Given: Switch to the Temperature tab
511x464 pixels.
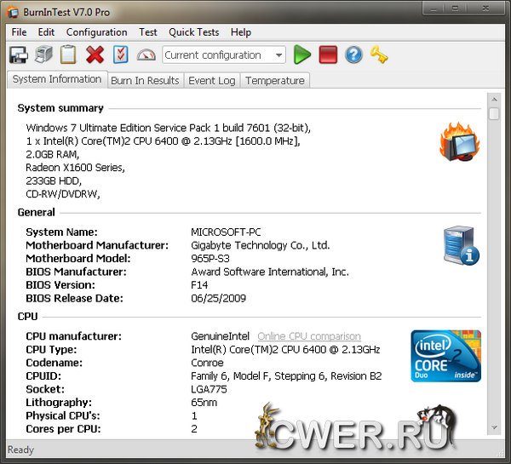Looking at the screenshot, I should [x=274, y=81].
